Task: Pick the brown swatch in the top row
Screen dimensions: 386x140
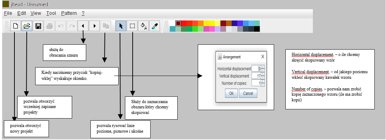Action: (x=229, y=23)
